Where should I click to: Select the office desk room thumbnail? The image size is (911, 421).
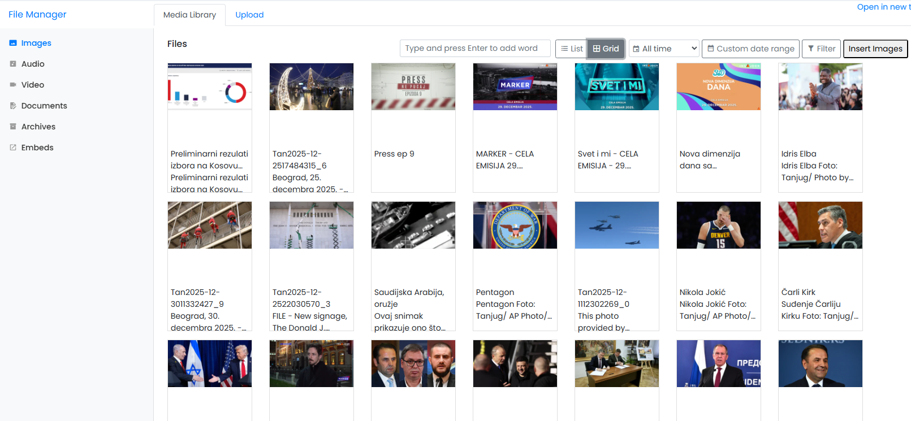point(617,363)
